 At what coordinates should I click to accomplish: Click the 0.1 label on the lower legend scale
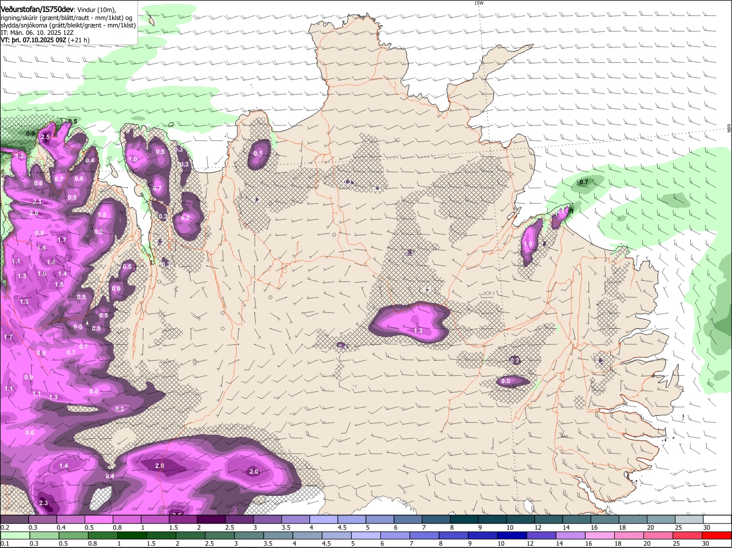pyautogui.click(x=5, y=544)
